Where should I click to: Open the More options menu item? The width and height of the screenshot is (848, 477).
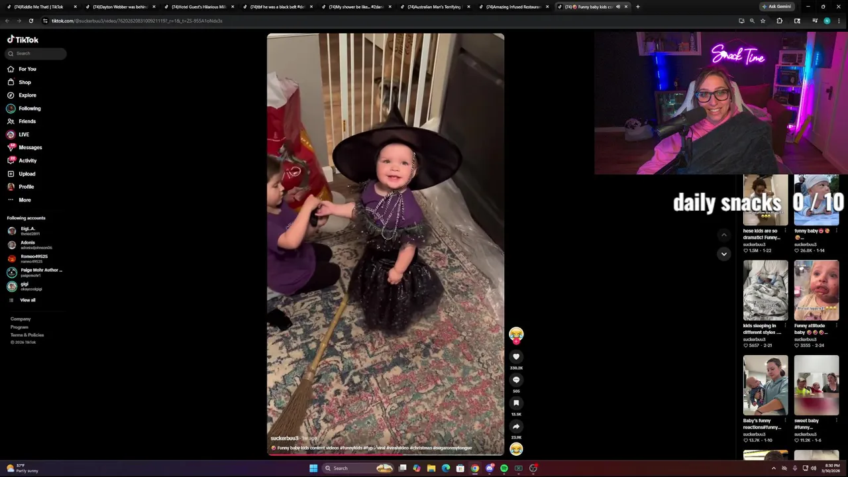[19, 199]
